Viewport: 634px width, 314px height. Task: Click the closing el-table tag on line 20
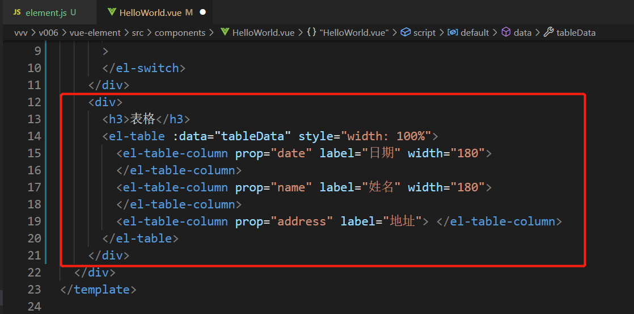coord(140,238)
